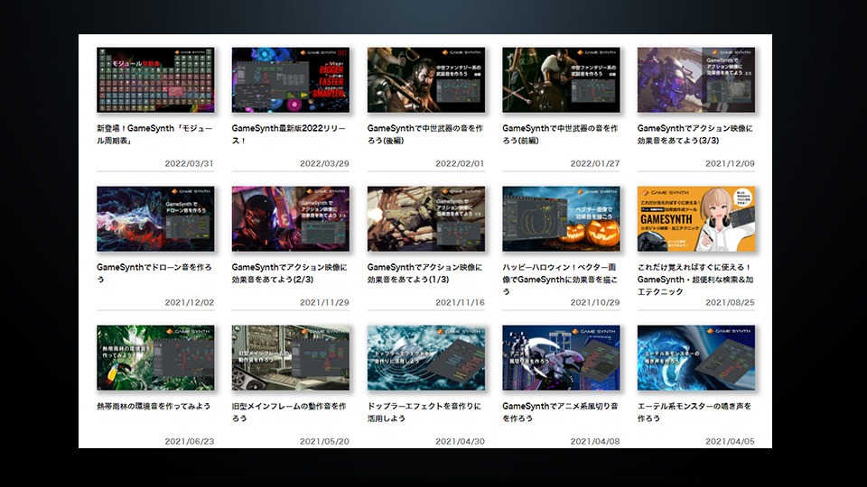Open the 中世武器 (前編) article thumbnail
Image resolution: width=867 pixels, height=487 pixels.
click(561, 79)
